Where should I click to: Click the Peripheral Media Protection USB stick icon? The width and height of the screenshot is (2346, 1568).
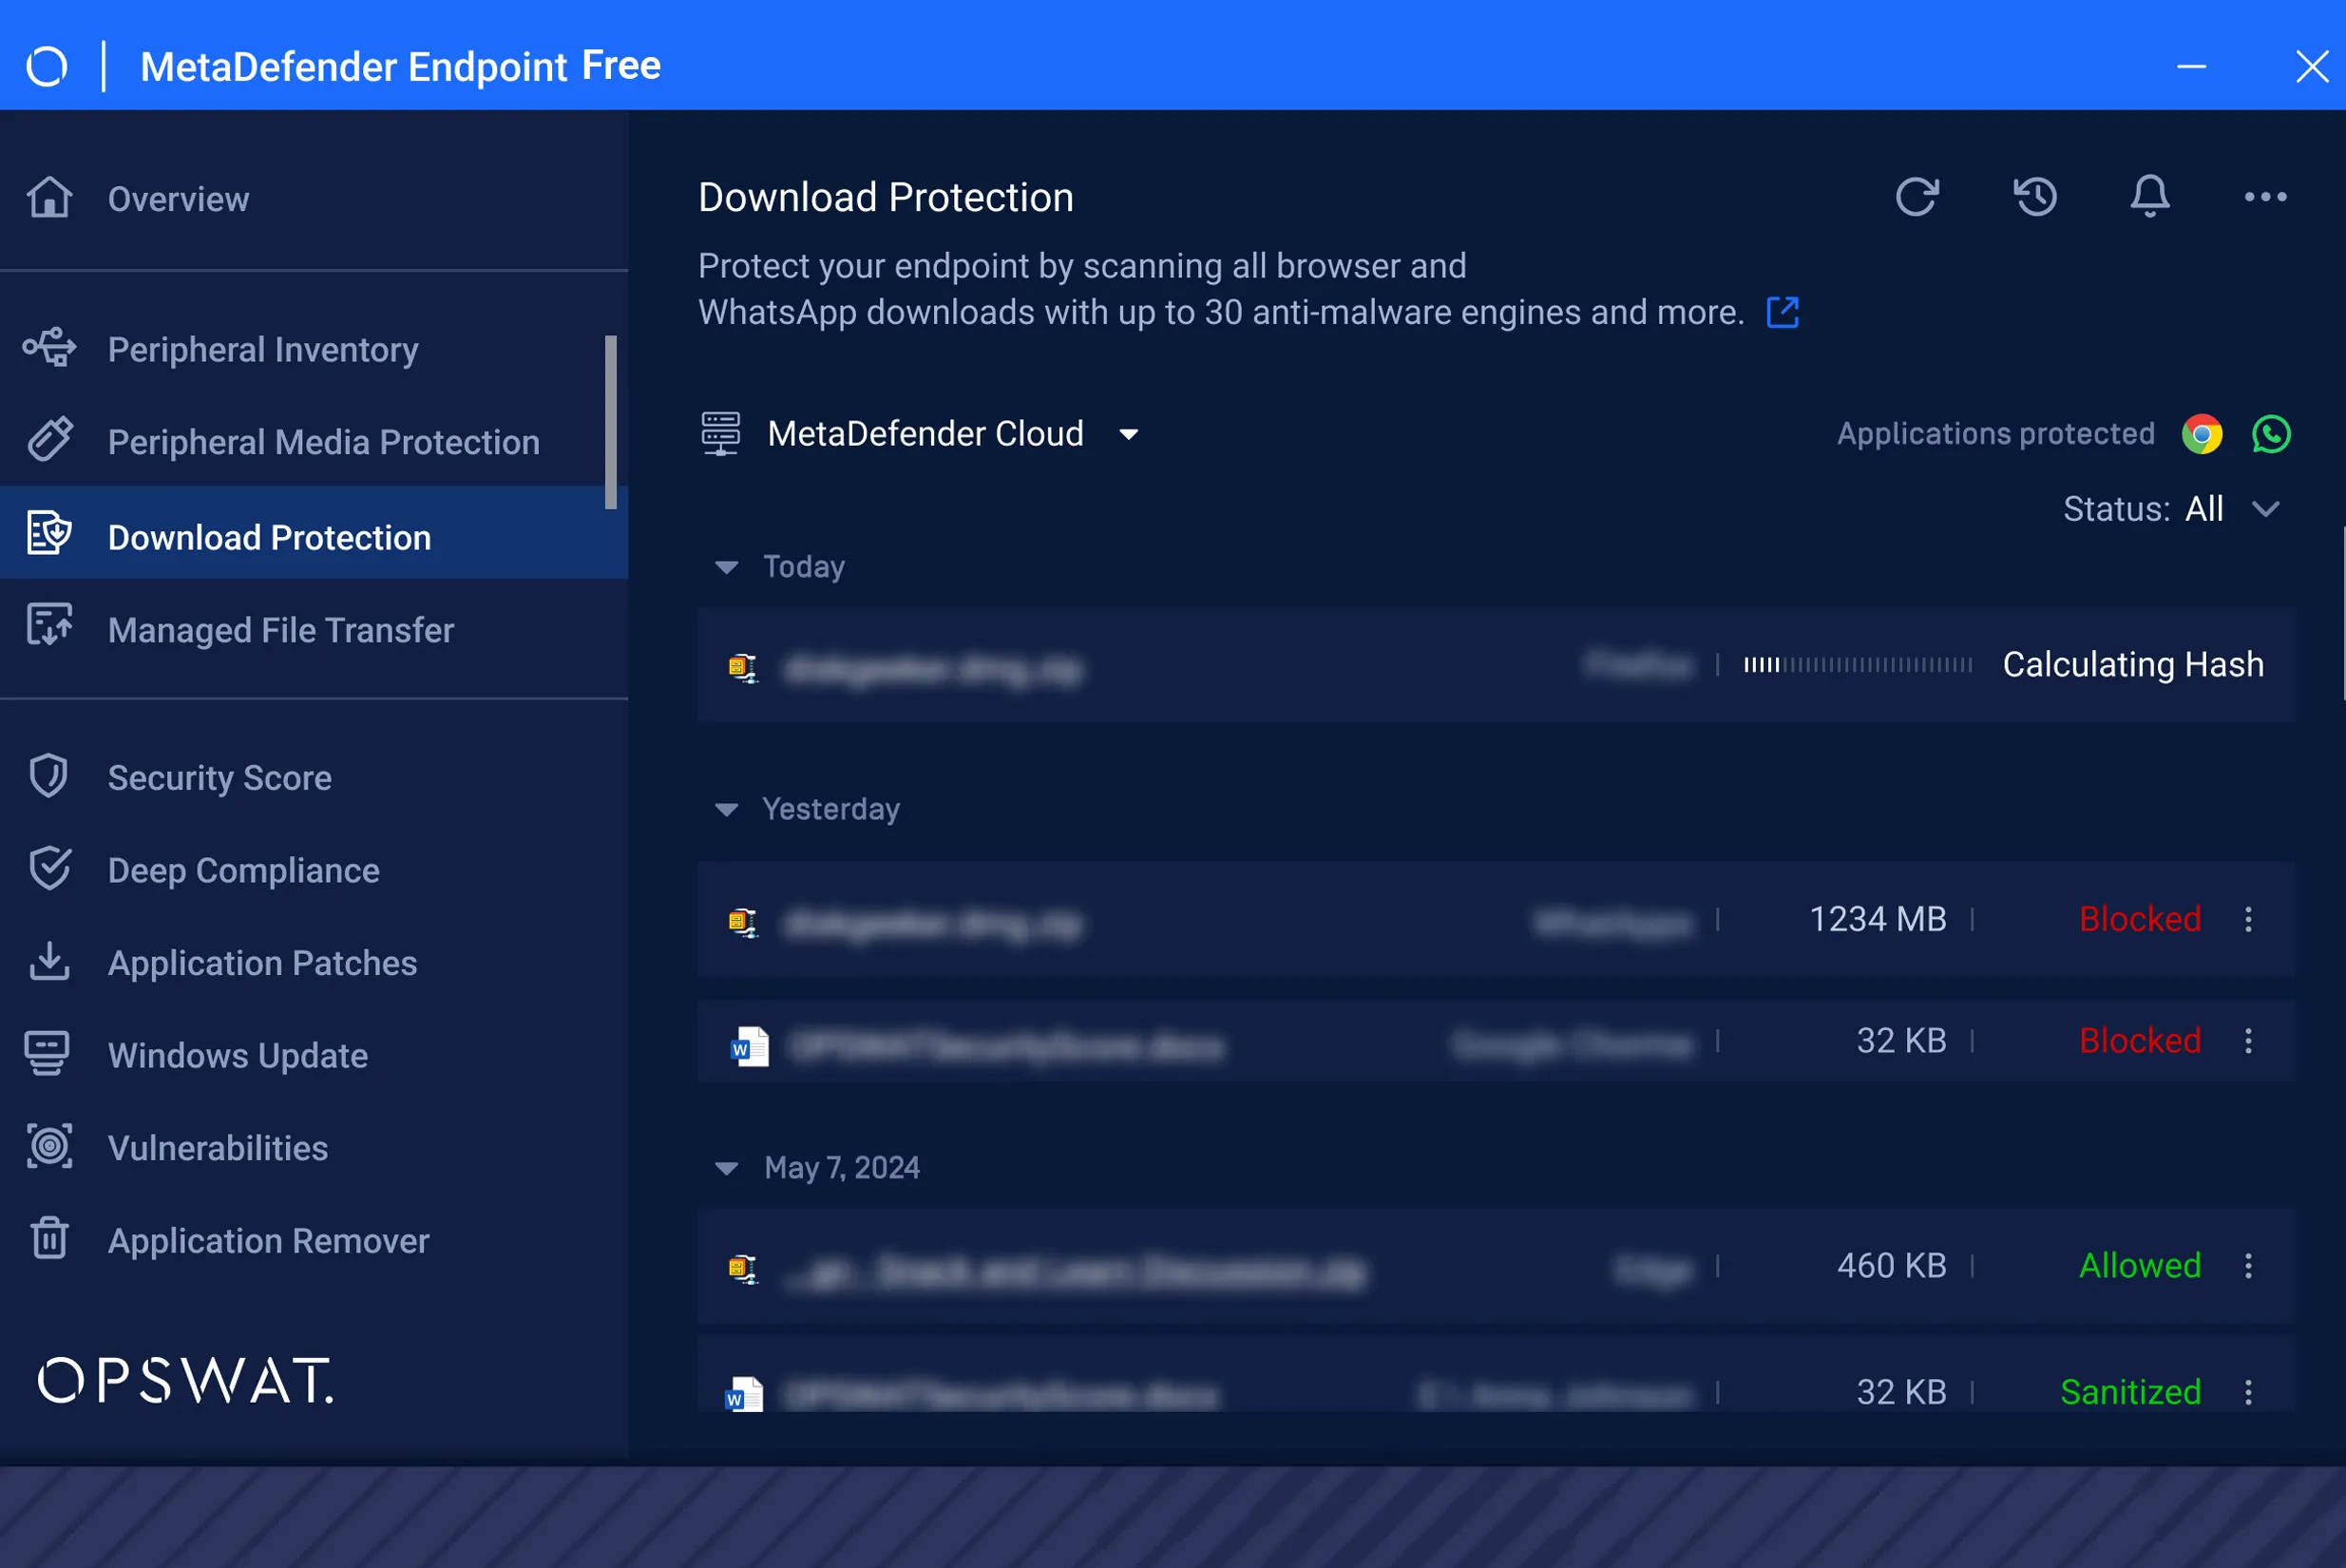(49, 439)
